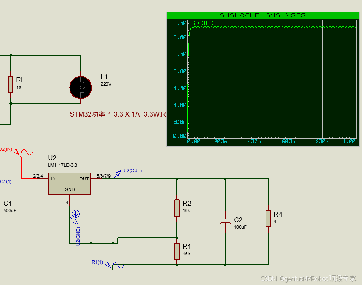Click the U2(OUT) trace label in graph
The width and height of the screenshot is (362, 285).
tap(202, 23)
